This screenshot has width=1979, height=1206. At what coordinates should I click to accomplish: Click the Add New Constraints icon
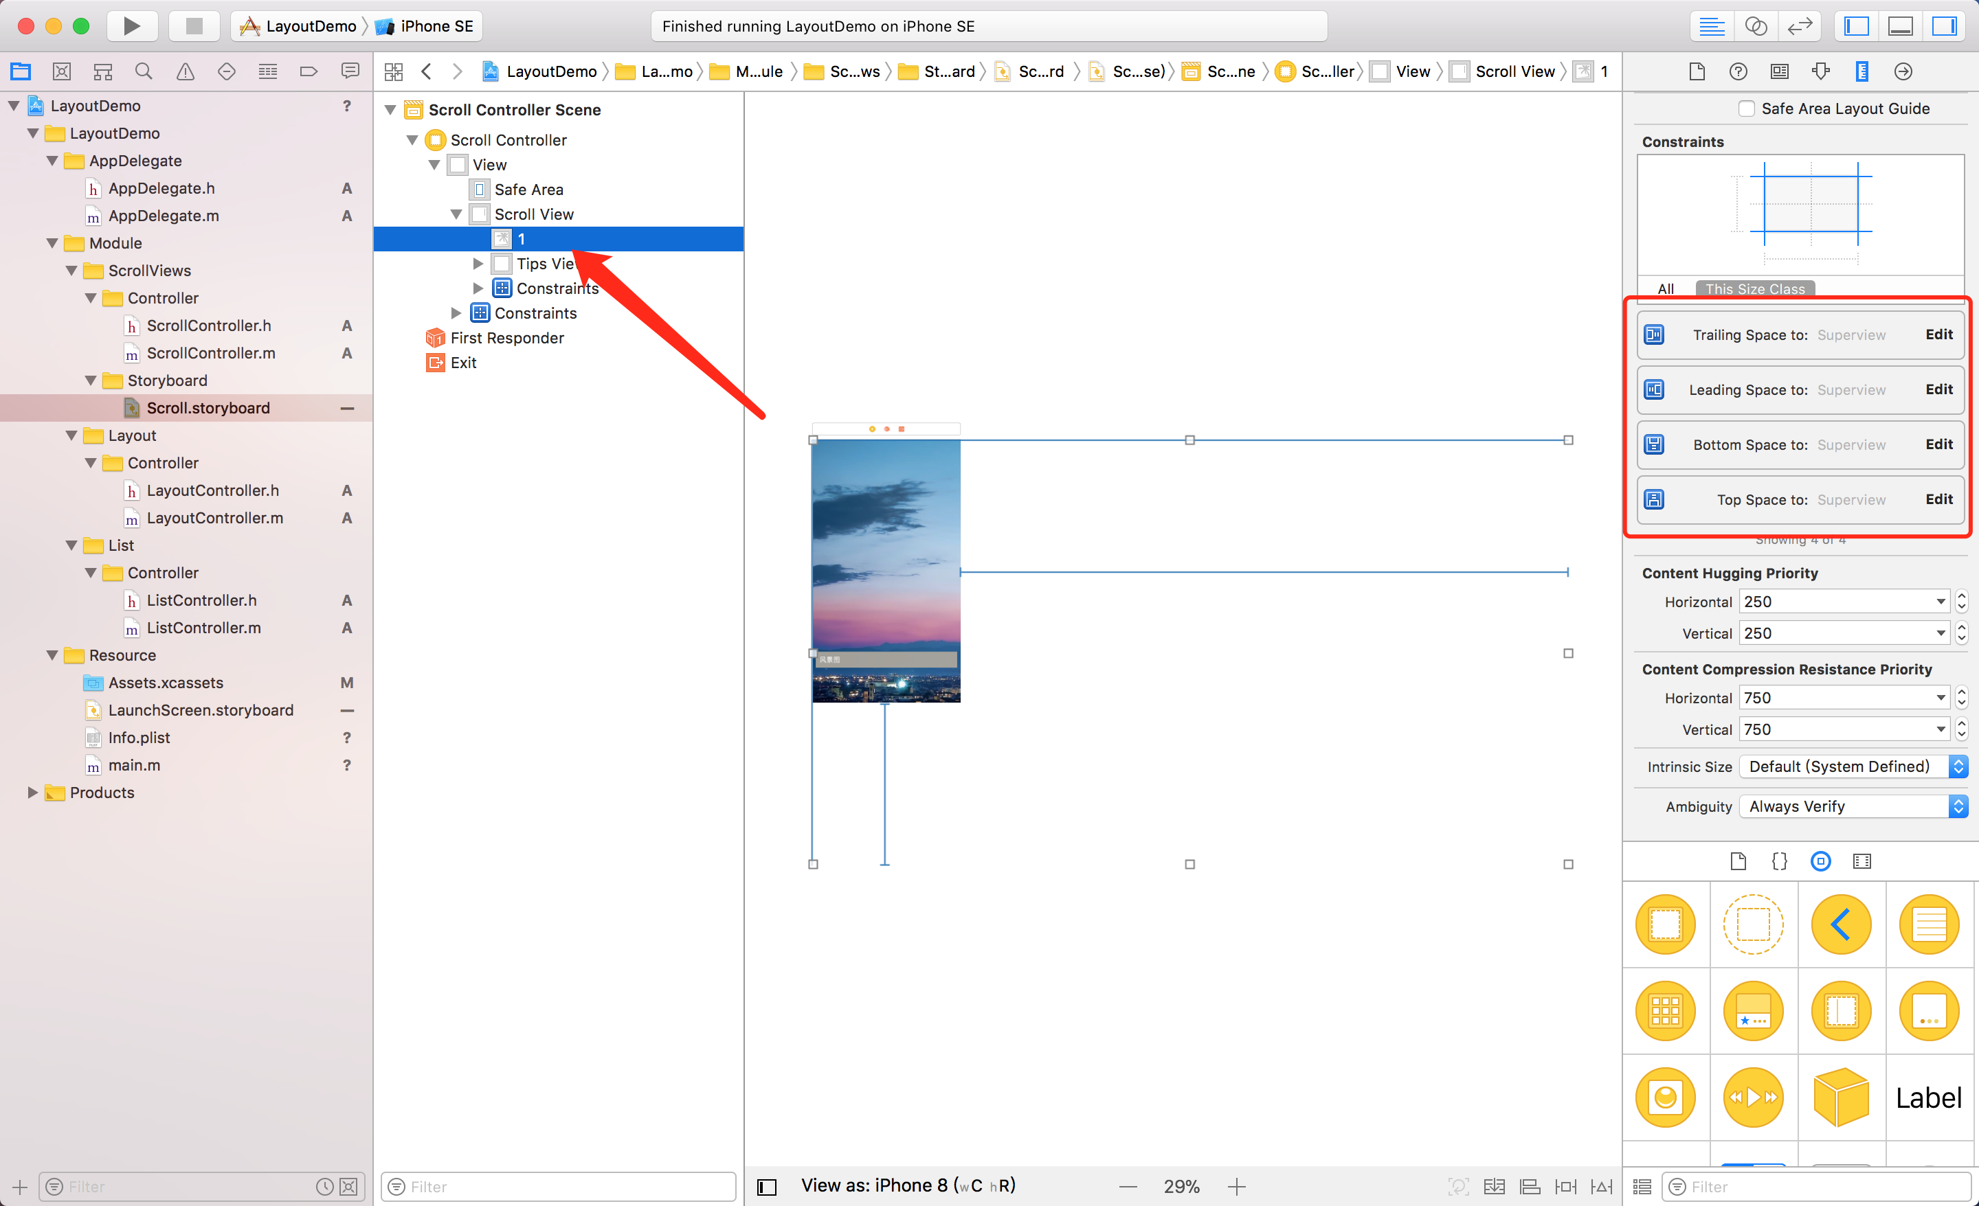(x=1565, y=1187)
